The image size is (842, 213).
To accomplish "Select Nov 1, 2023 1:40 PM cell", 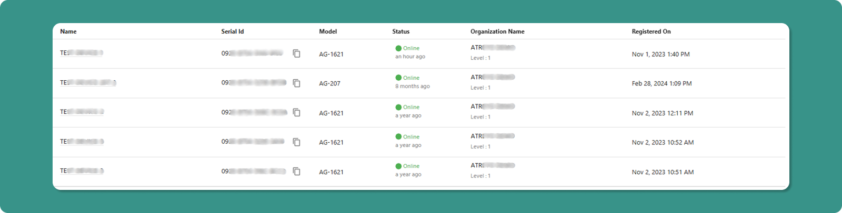I will pyautogui.click(x=661, y=54).
